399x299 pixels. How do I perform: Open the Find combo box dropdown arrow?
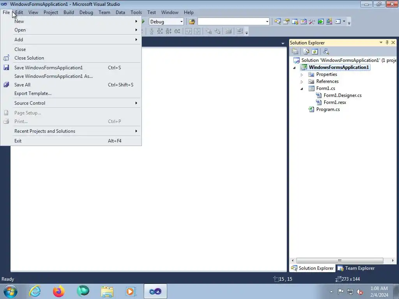[267, 22]
